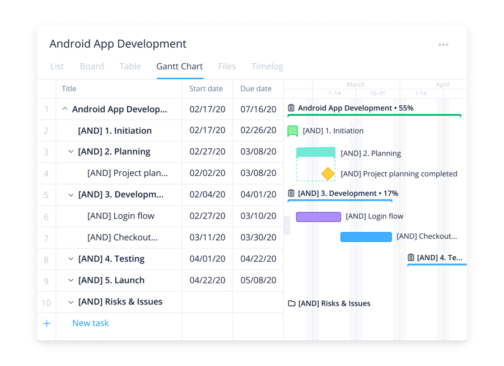
Task: Click the yellow diamond Project planning completed milestone
Action: pyautogui.click(x=328, y=173)
